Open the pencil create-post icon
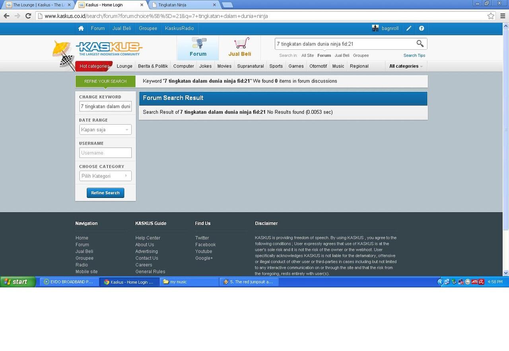This screenshot has height=351, width=509. pos(409,28)
